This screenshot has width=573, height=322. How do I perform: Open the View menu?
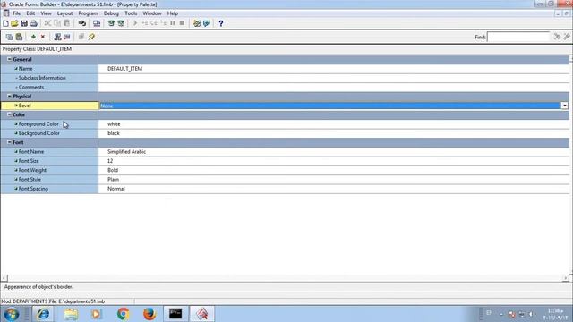(x=46, y=13)
